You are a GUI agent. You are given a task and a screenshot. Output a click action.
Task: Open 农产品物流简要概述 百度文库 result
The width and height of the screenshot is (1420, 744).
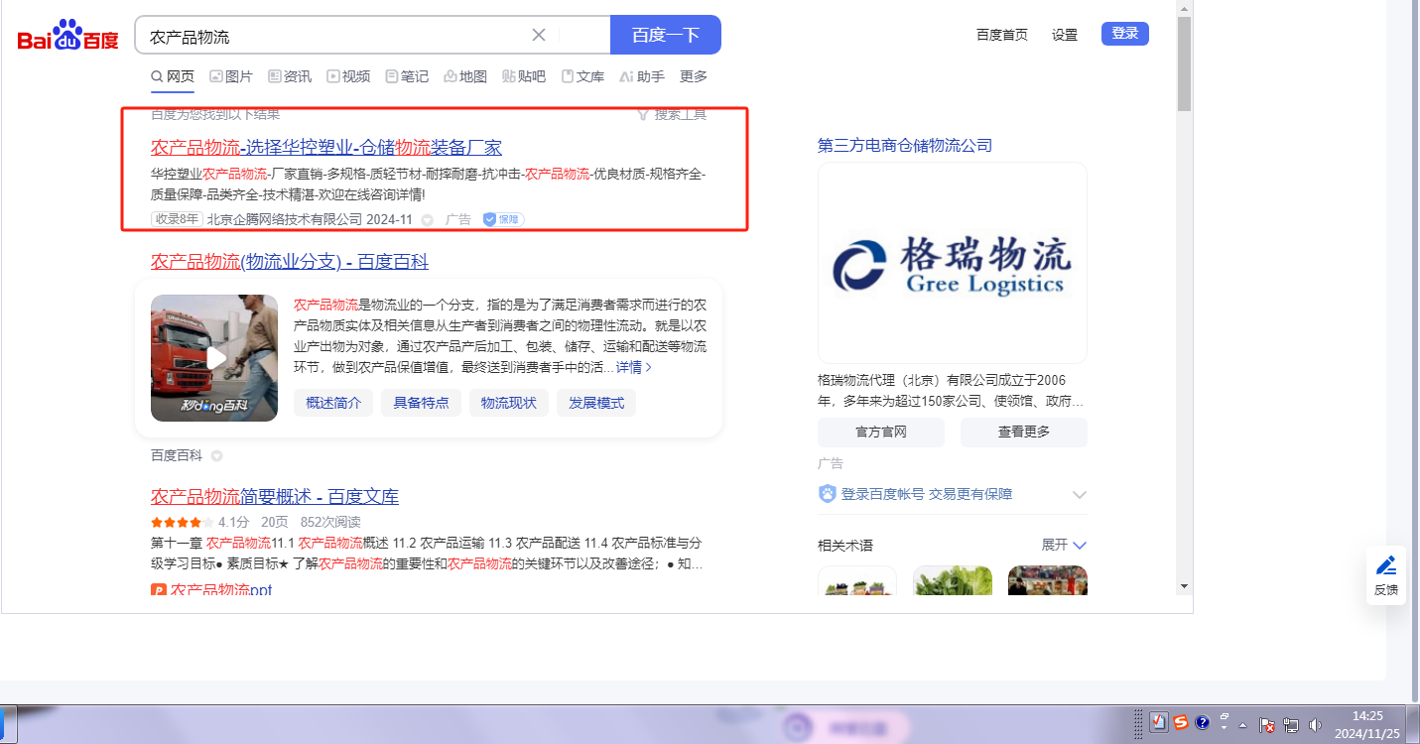point(275,497)
